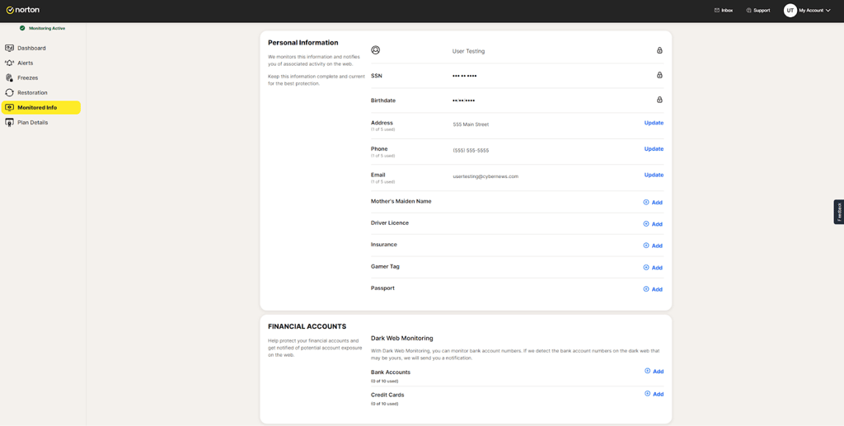Viewport: 844px width, 426px height.
Task: Open the Inbox envelope icon
Action: pos(716,10)
